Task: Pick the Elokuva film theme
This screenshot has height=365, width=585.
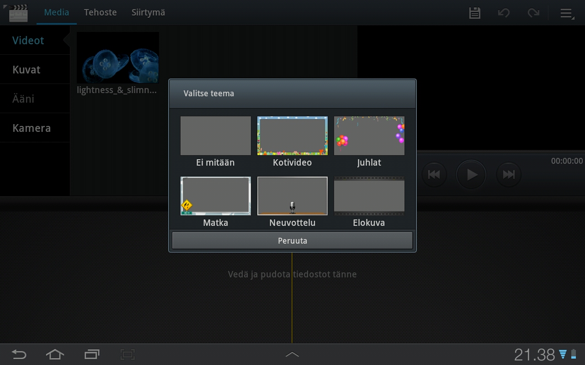Action: click(369, 196)
